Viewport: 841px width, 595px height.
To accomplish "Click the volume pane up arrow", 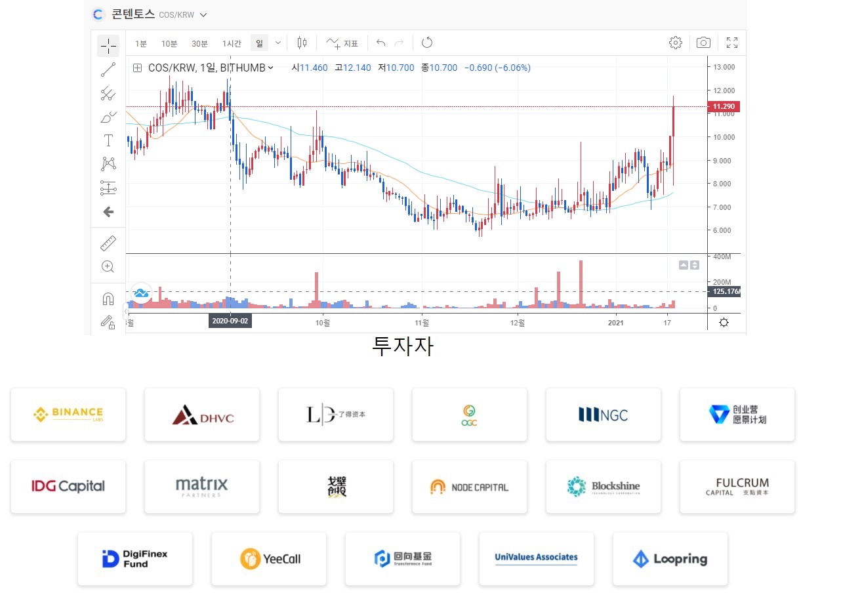I will click(x=684, y=265).
